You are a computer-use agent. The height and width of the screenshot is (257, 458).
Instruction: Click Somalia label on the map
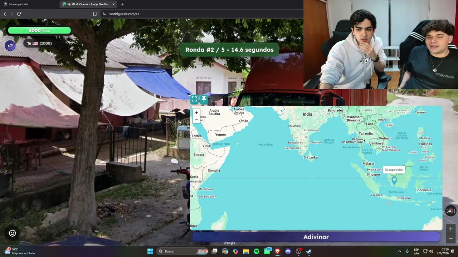pos(214,170)
